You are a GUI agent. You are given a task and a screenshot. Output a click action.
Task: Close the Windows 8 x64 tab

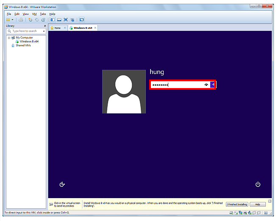95,28
